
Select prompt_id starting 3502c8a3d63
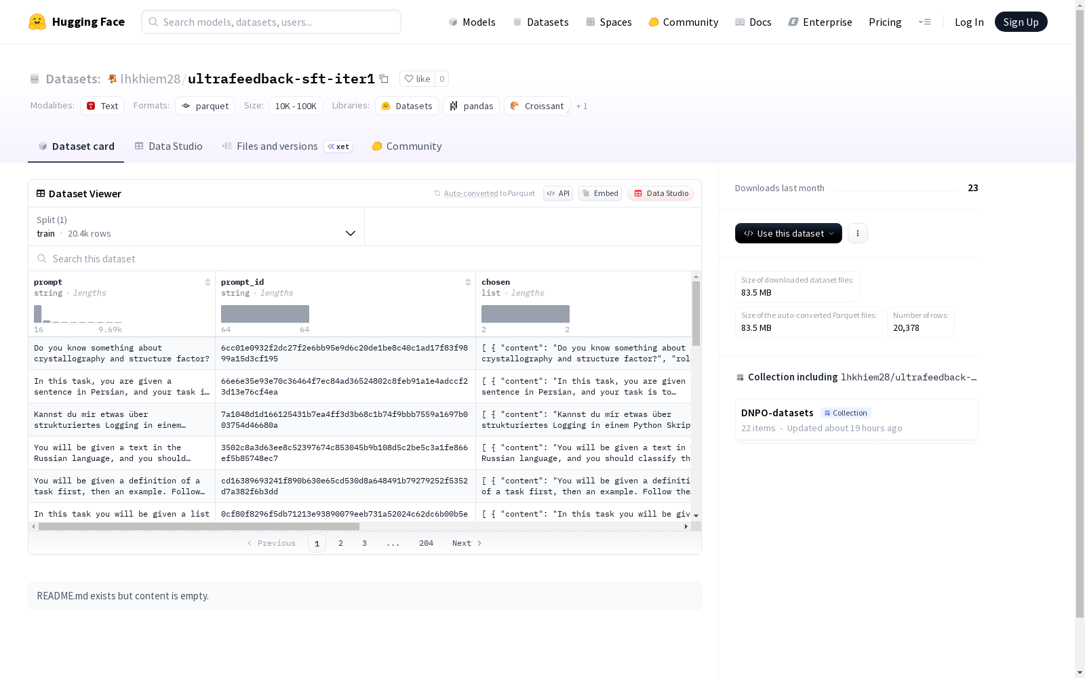point(345,453)
